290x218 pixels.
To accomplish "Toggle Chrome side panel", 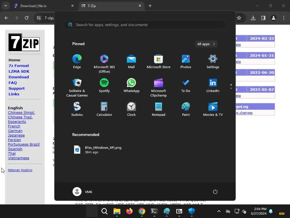I will click(263, 18).
